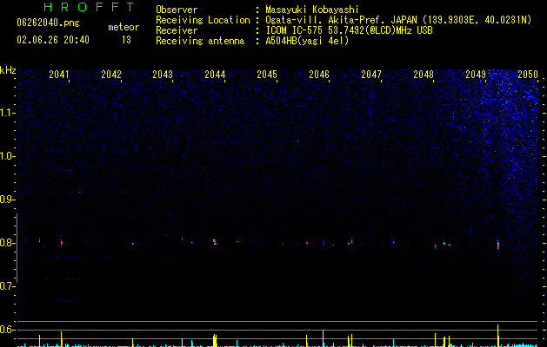The width and height of the screenshot is (547, 347).
Task: Click the 0.7 kHz frequency axis label
Action: (8, 286)
